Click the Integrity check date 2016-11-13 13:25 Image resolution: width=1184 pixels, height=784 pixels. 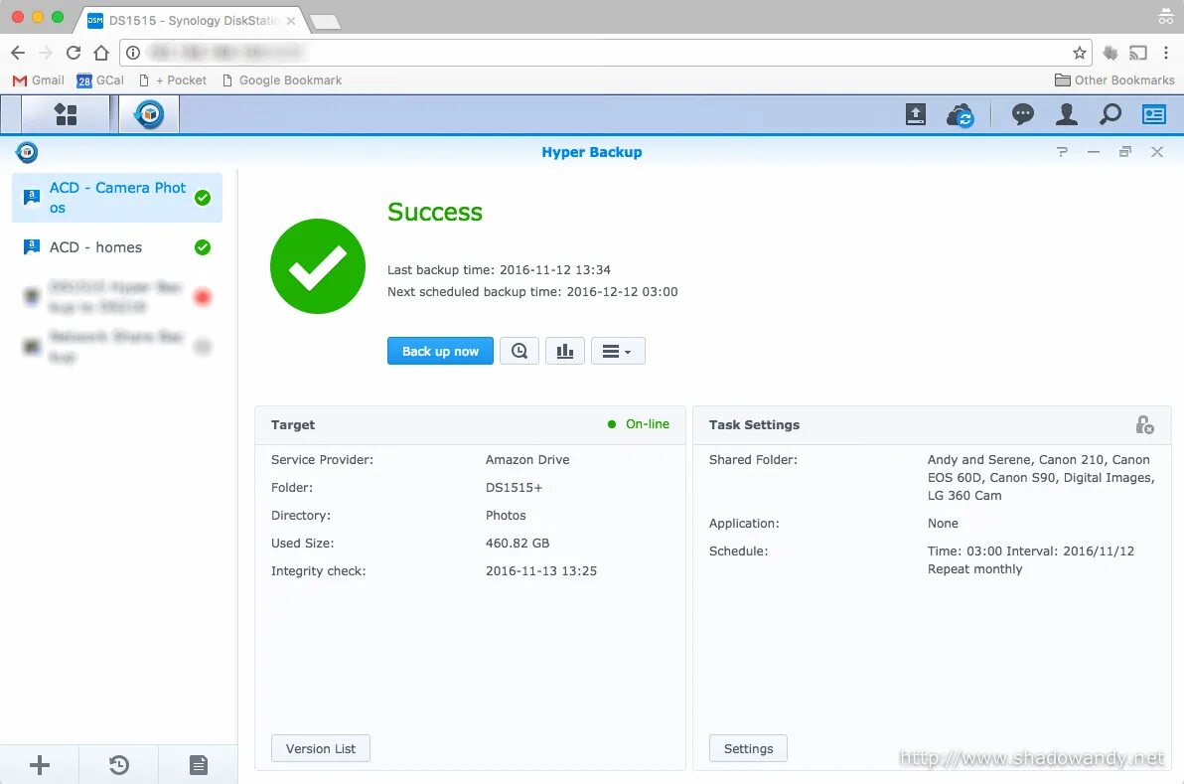coord(540,571)
